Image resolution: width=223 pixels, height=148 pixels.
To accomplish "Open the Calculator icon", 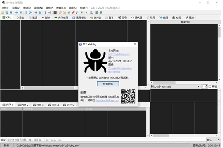I will pos(96,13).
